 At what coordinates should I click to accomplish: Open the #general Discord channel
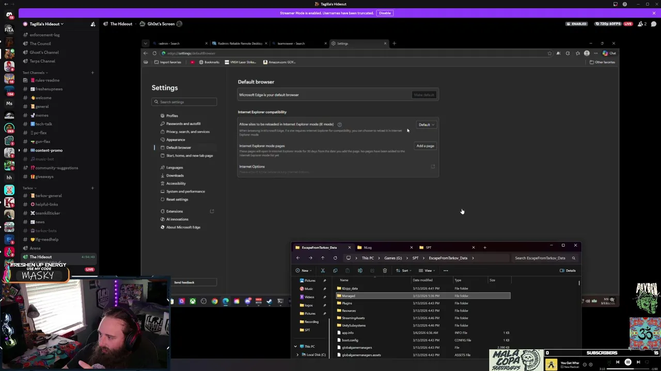[42, 107]
